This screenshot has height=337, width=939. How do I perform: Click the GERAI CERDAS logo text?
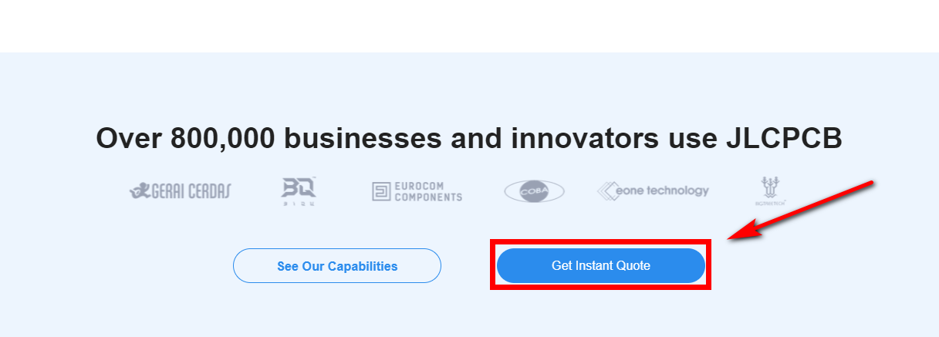click(x=190, y=190)
